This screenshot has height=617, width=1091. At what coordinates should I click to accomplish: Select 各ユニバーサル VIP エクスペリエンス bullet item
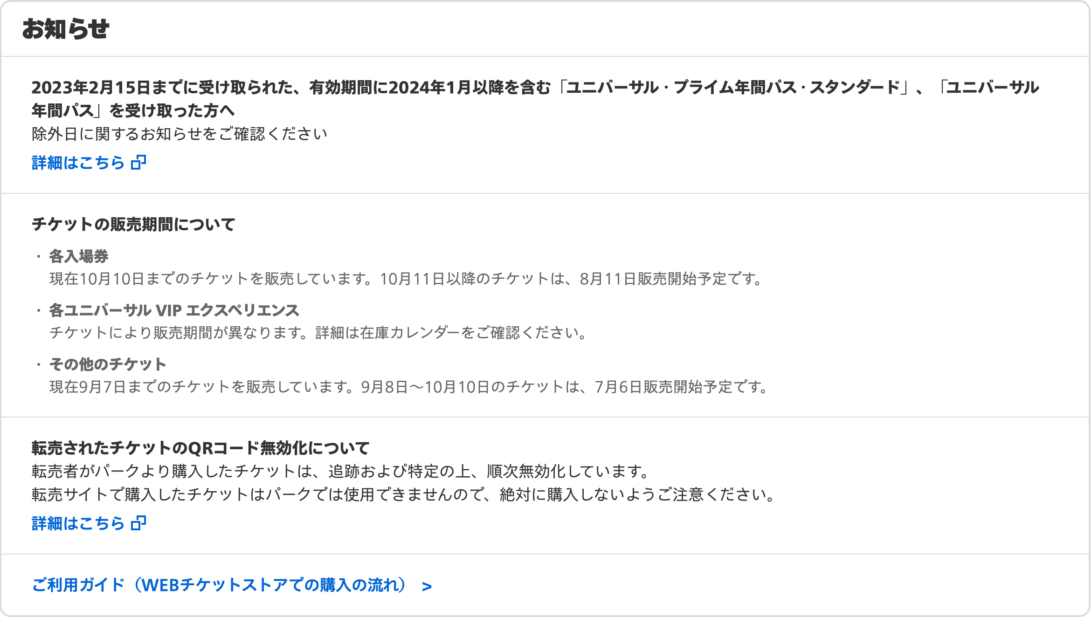click(x=174, y=310)
